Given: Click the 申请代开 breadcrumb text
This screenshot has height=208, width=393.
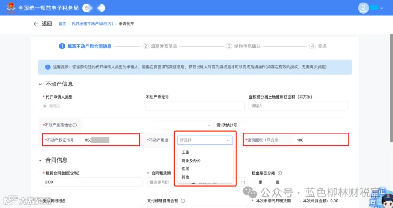Looking at the screenshot, I should [x=126, y=24].
